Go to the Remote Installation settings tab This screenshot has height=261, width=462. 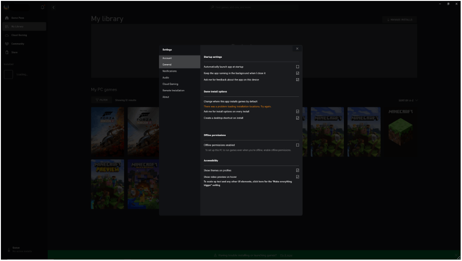(179, 90)
